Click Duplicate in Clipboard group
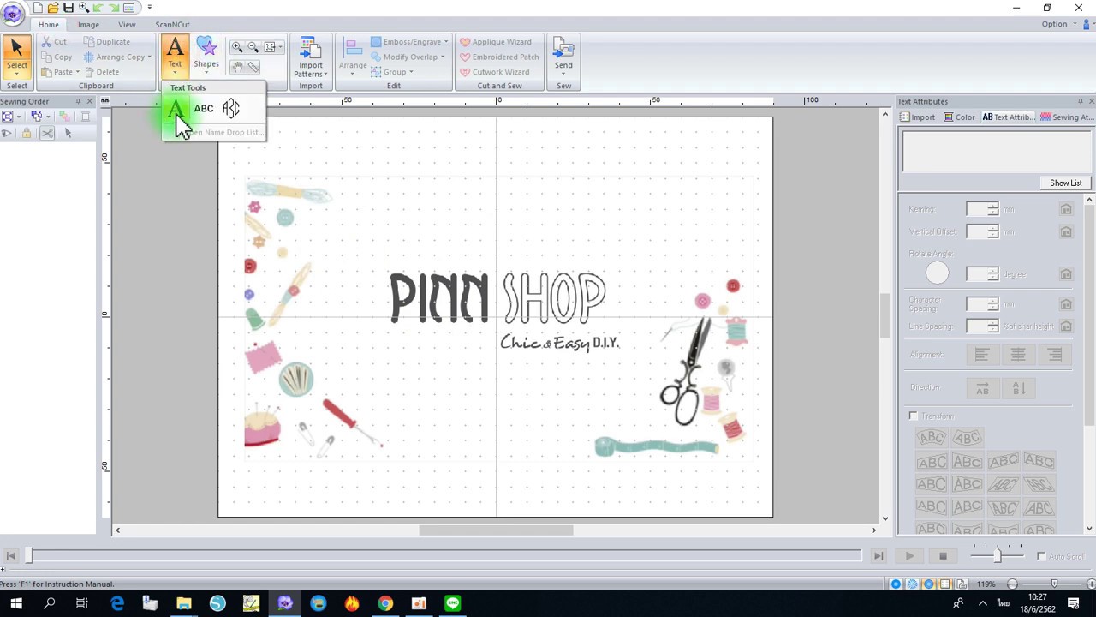The image size is (1096, 617). click(107, 42)
